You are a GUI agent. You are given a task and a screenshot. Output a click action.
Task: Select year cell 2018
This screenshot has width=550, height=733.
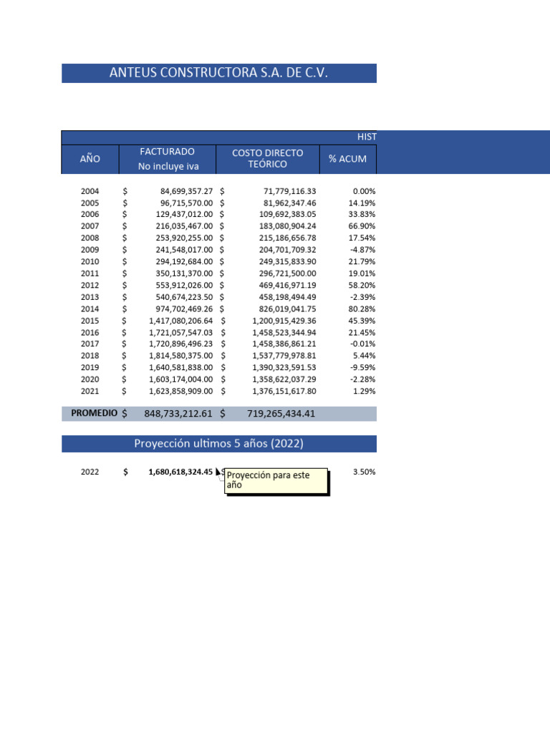90,356
